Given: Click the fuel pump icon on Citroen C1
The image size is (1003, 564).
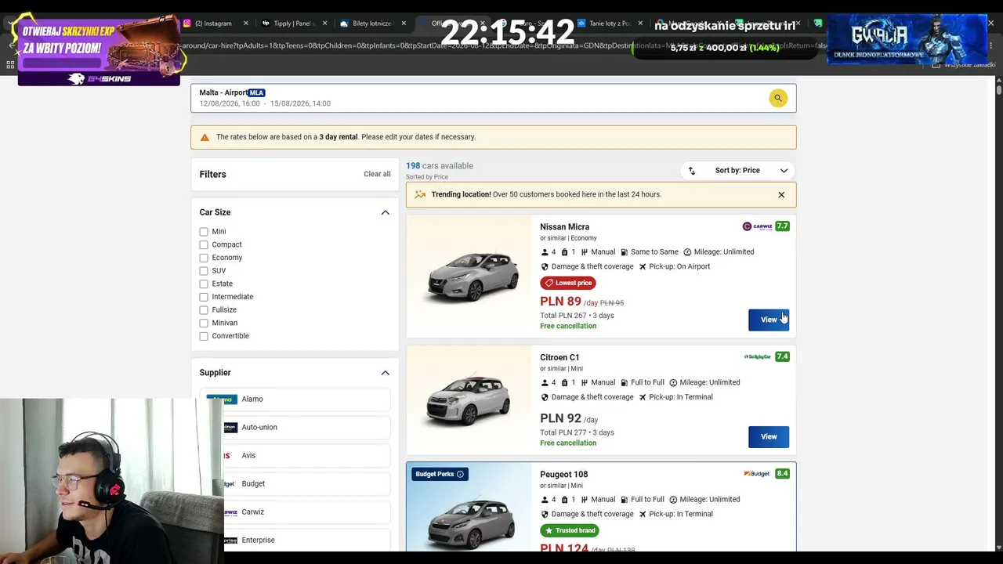Looking at the screenshot, I should [x=625, y=383].
